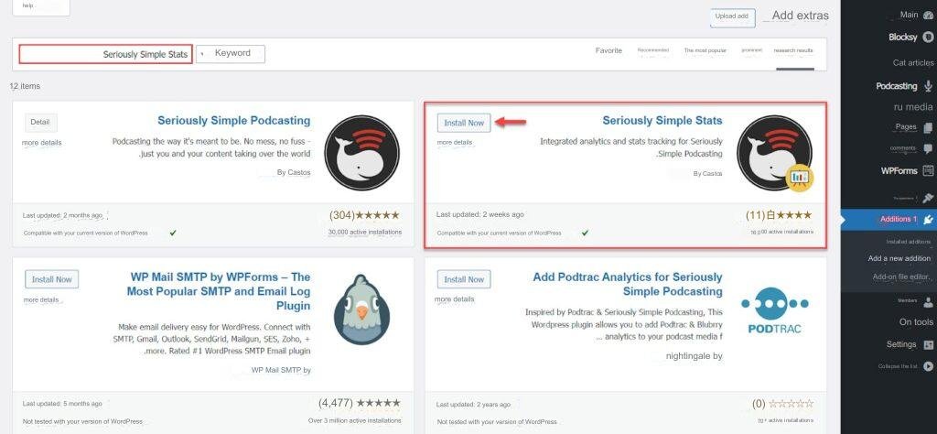Screen dimensions: 937x434
Task: Open more details for Add Podtrac Analytics
Action: tap(454, 298)
